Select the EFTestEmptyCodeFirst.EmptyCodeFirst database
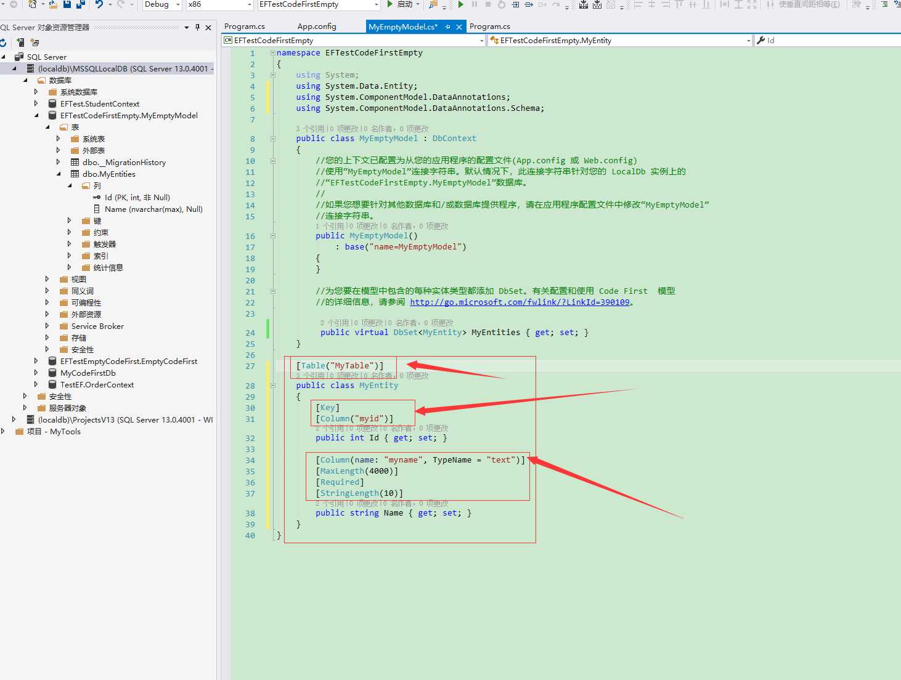 coord(128,362)
